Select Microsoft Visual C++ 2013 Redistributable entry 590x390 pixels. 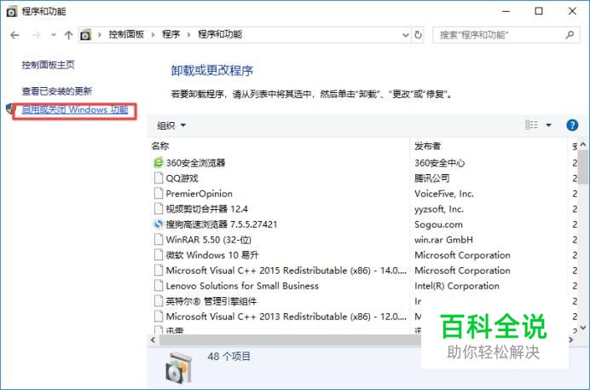[x=286, y=317]
